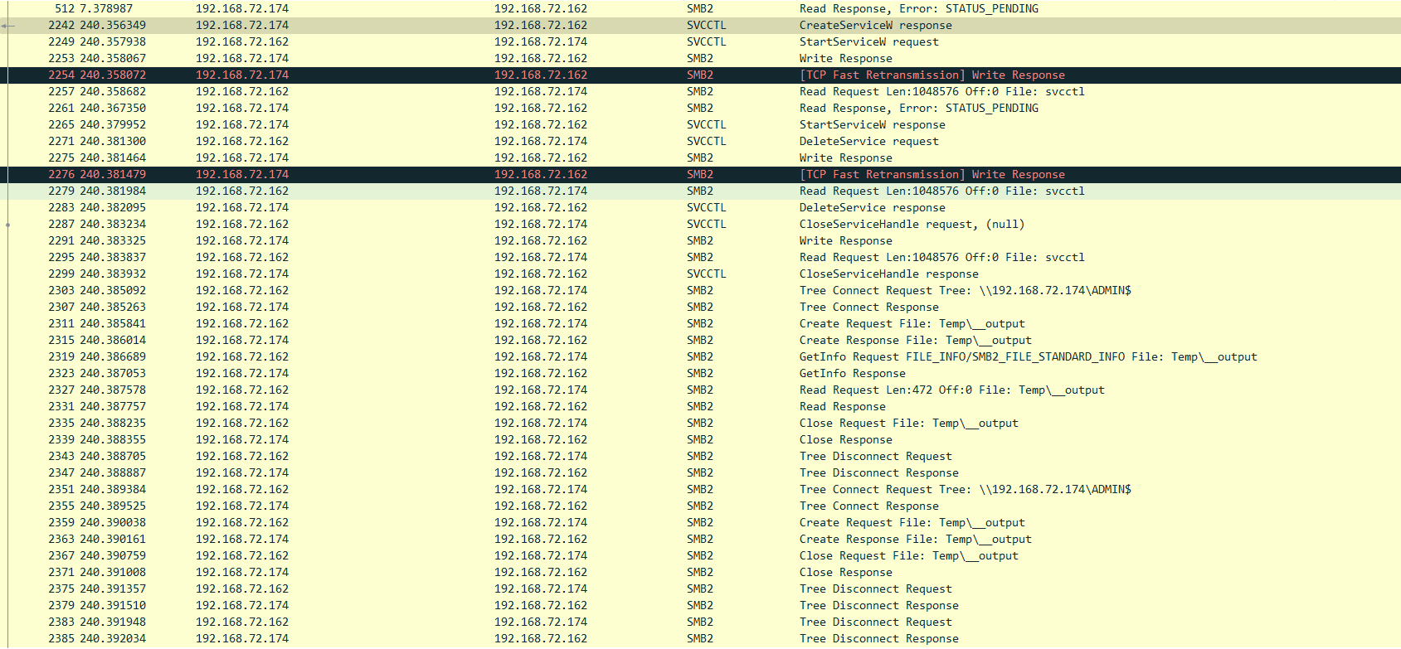Click Tree Disconnect Request in packet 2375

pos(875,588)
